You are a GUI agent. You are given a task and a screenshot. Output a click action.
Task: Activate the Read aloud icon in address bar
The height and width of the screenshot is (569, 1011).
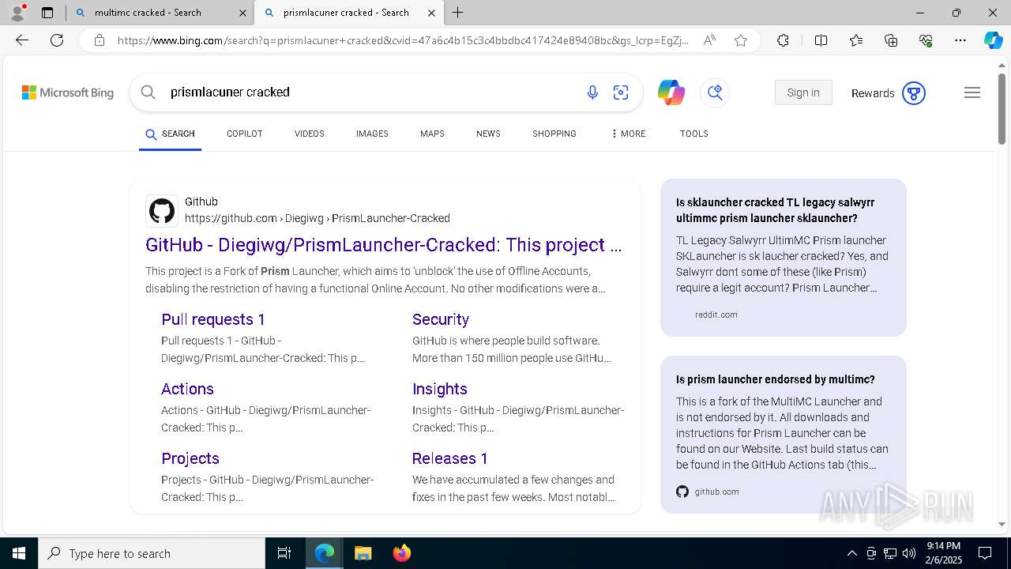click(709, 40)
